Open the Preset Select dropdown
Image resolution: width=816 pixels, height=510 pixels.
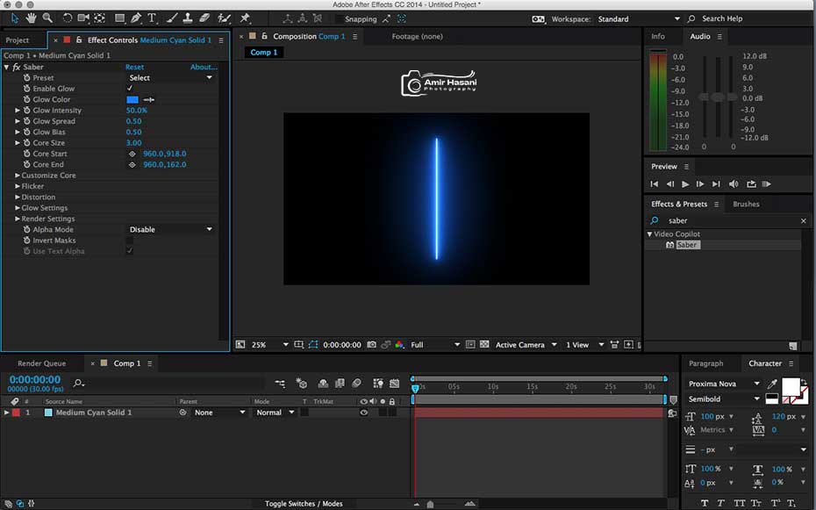171,77
